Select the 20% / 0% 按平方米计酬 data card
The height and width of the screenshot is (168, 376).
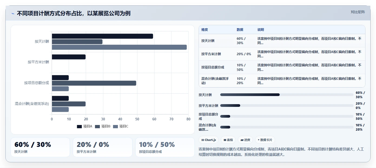click(x=103, y=147)
